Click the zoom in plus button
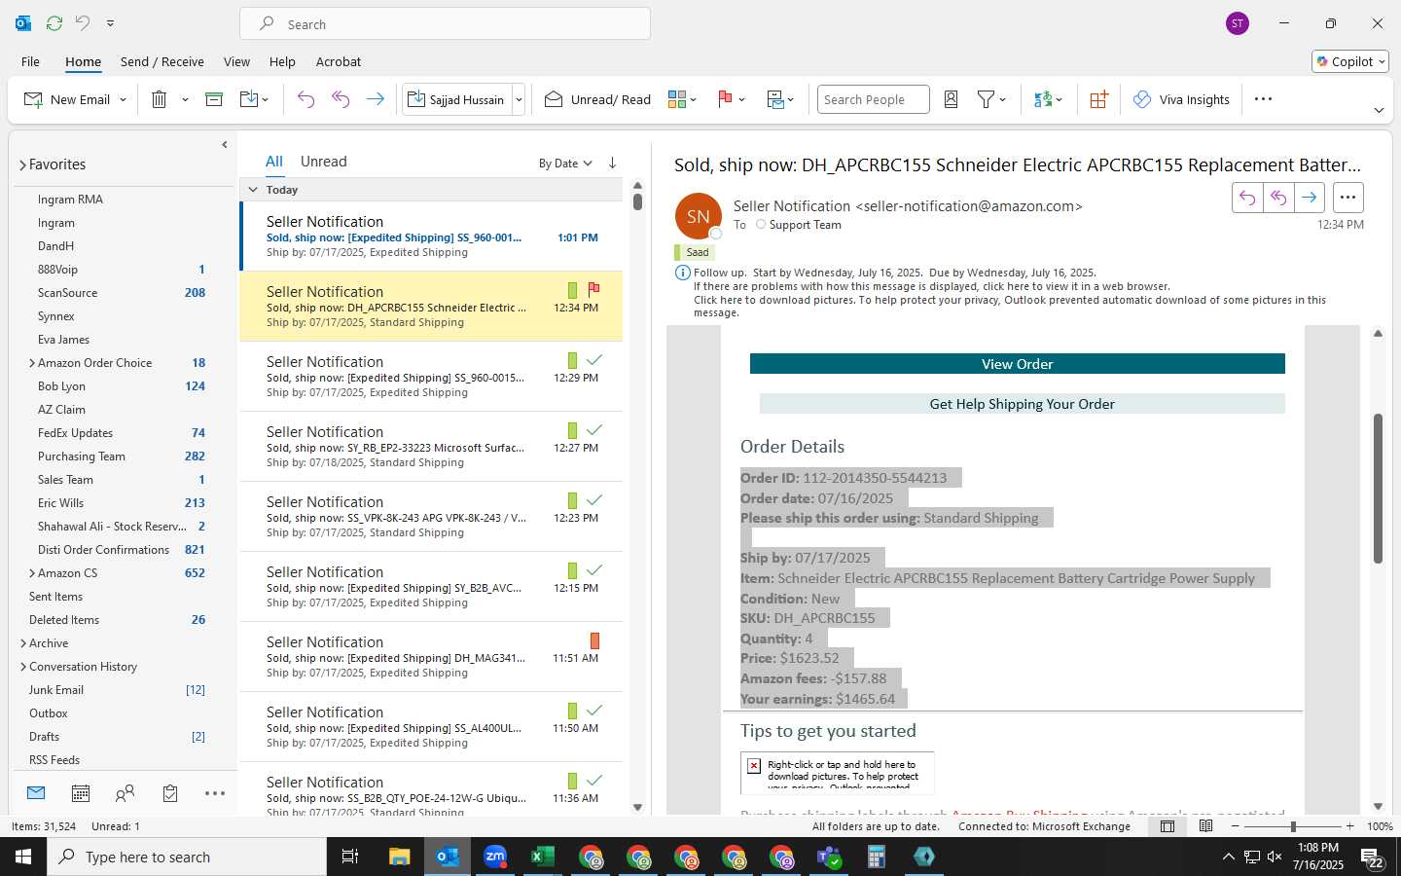The height and width of the screenshot is (876, 1401). (1349, 826)
